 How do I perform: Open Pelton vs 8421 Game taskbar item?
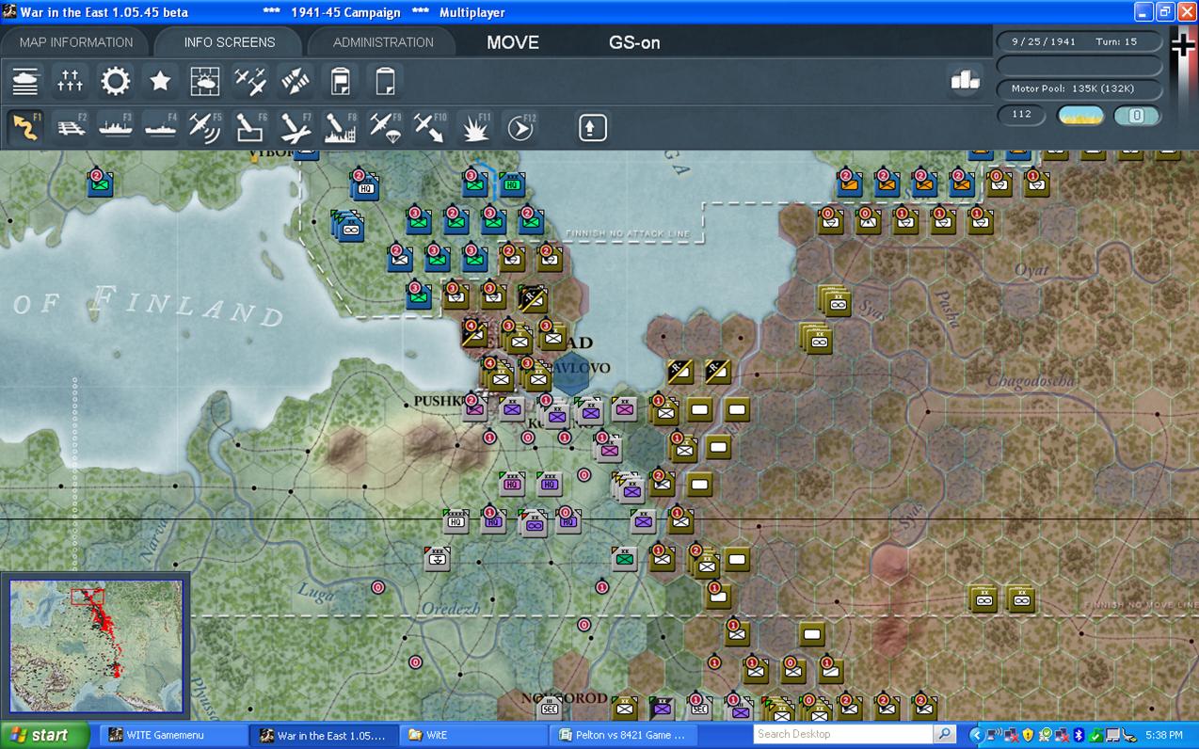pos(623,735)
